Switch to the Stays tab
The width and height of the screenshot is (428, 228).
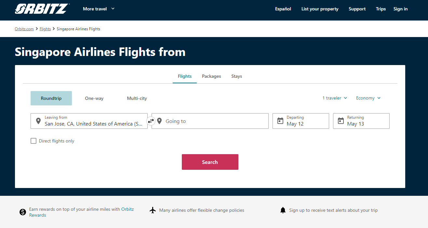[236, 76]
